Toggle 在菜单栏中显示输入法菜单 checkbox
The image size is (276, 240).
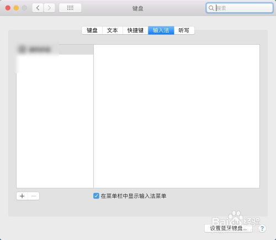click(96, 196)
